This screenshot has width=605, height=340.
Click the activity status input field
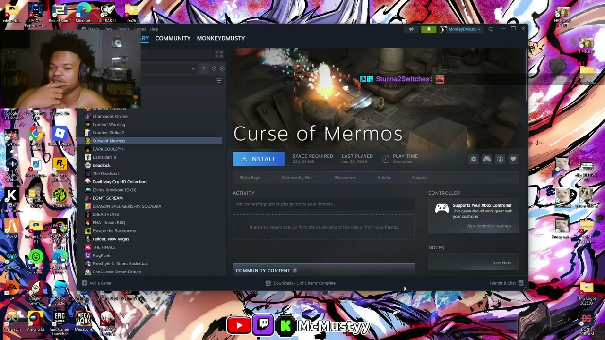click(324, 204)
